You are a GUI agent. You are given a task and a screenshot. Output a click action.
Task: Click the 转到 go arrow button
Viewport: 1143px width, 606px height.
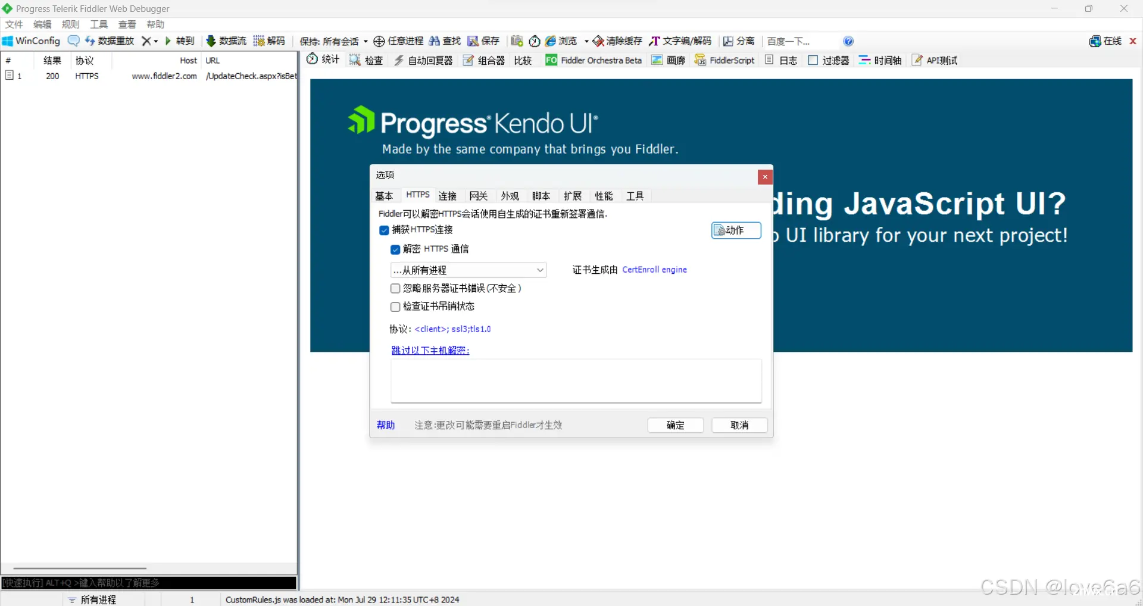tap(180, 41)
